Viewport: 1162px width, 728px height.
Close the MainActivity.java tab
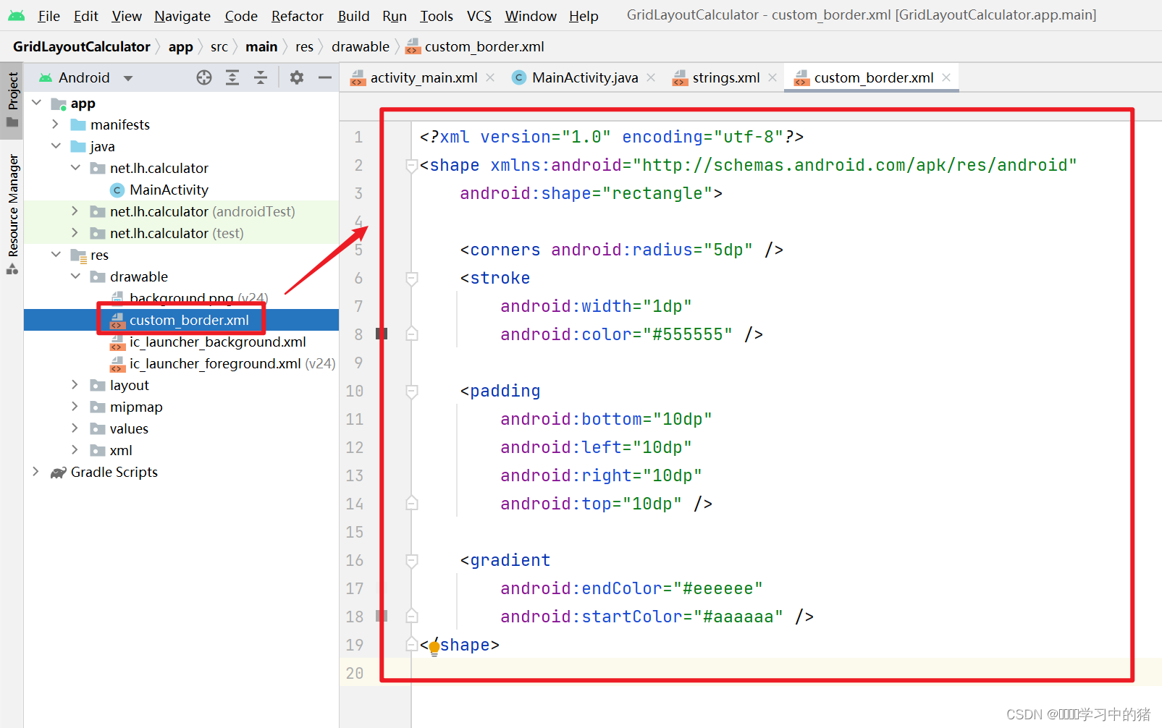(x=651, y=77)
